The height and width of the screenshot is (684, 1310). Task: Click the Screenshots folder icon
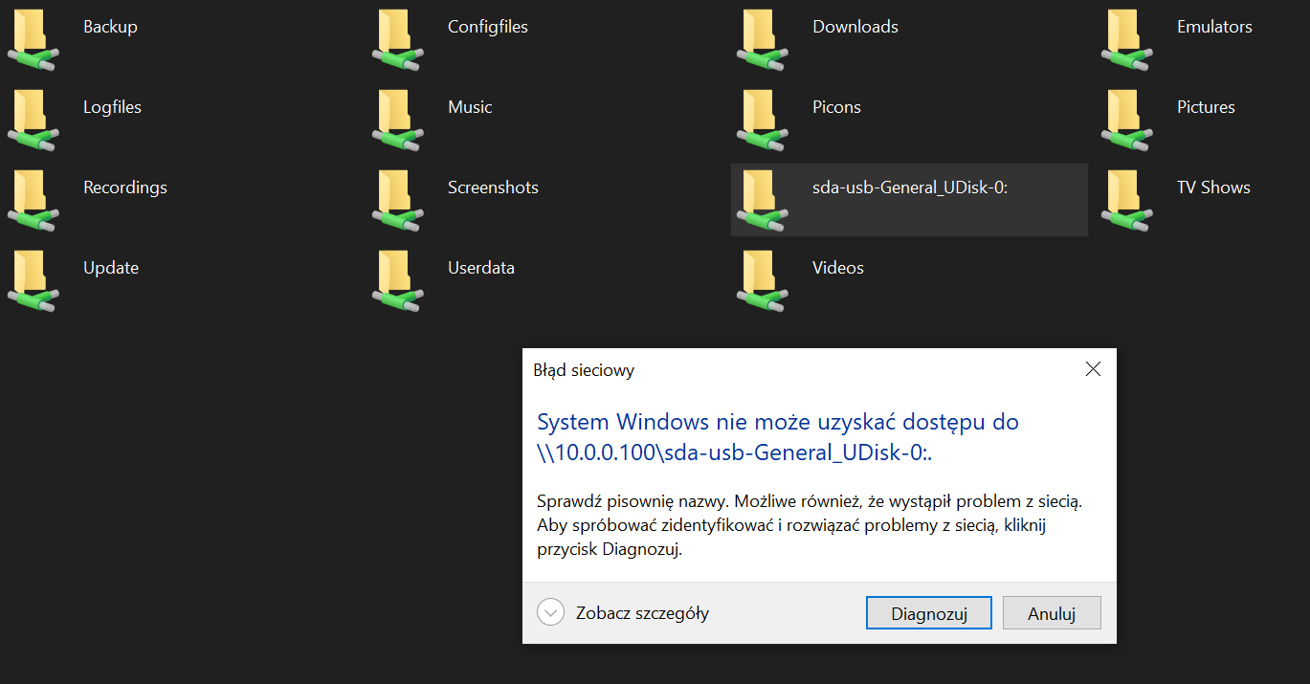click(x=398, y=199)
